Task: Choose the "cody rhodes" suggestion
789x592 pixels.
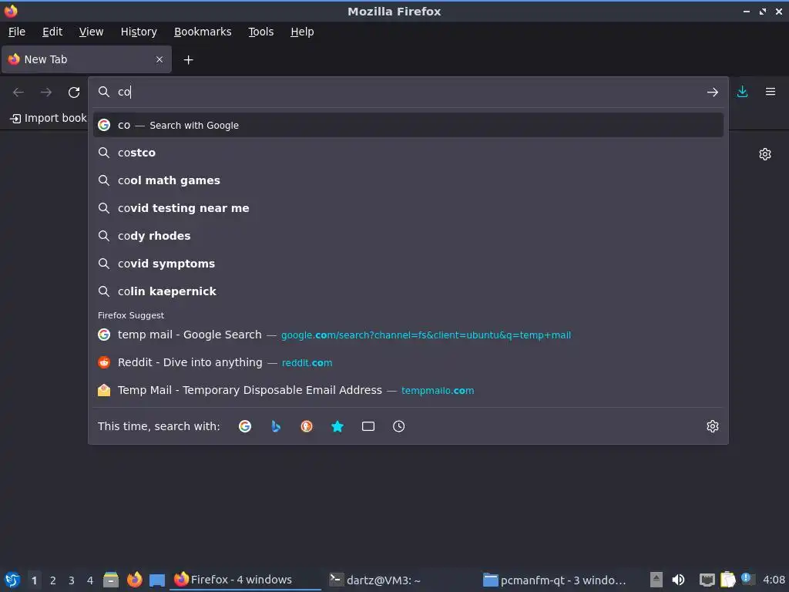Action: 408,236
